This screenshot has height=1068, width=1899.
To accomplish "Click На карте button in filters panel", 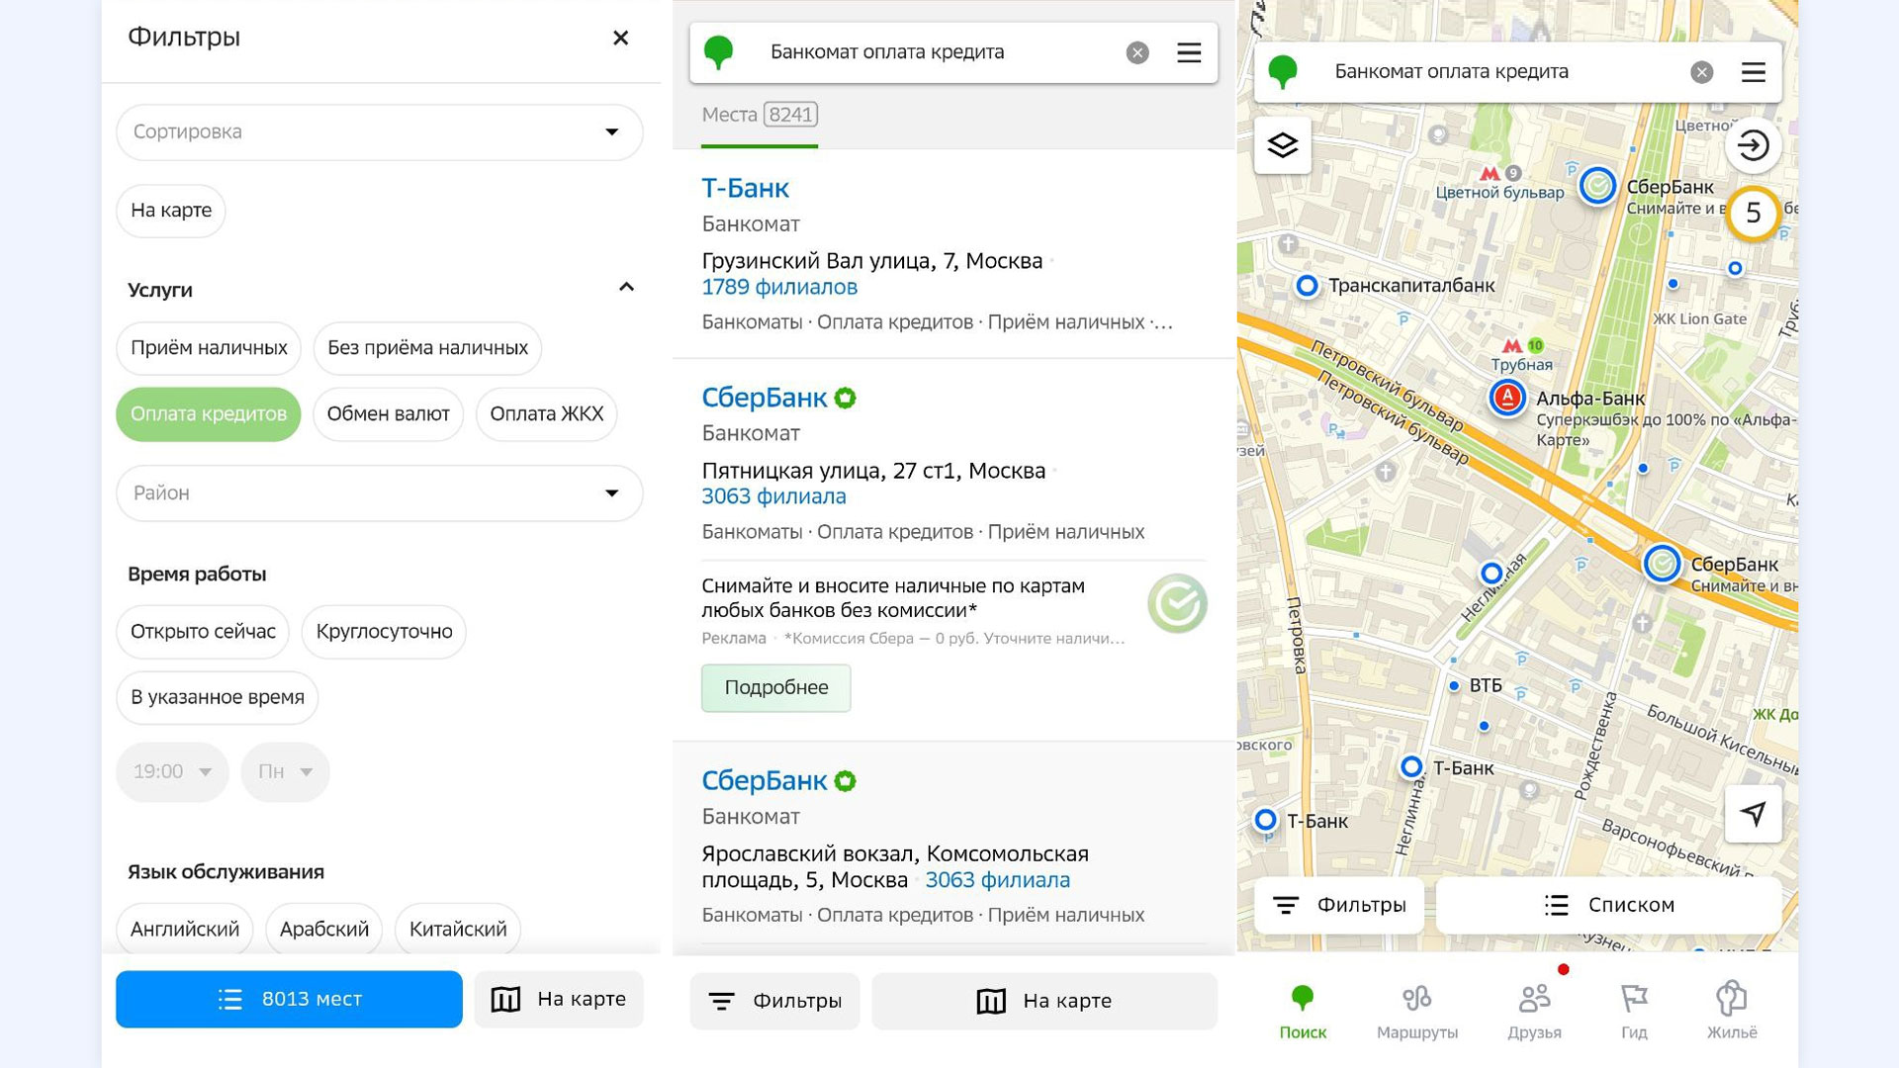I will 559,999.
